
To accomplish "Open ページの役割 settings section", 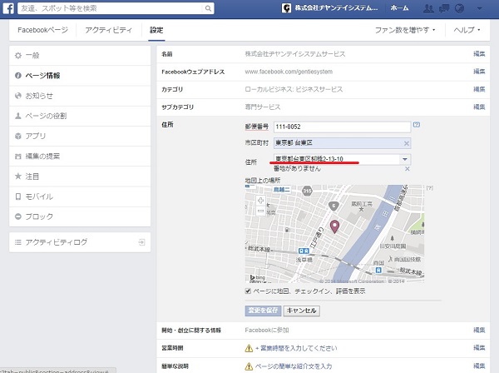I will tap(80, 116).
